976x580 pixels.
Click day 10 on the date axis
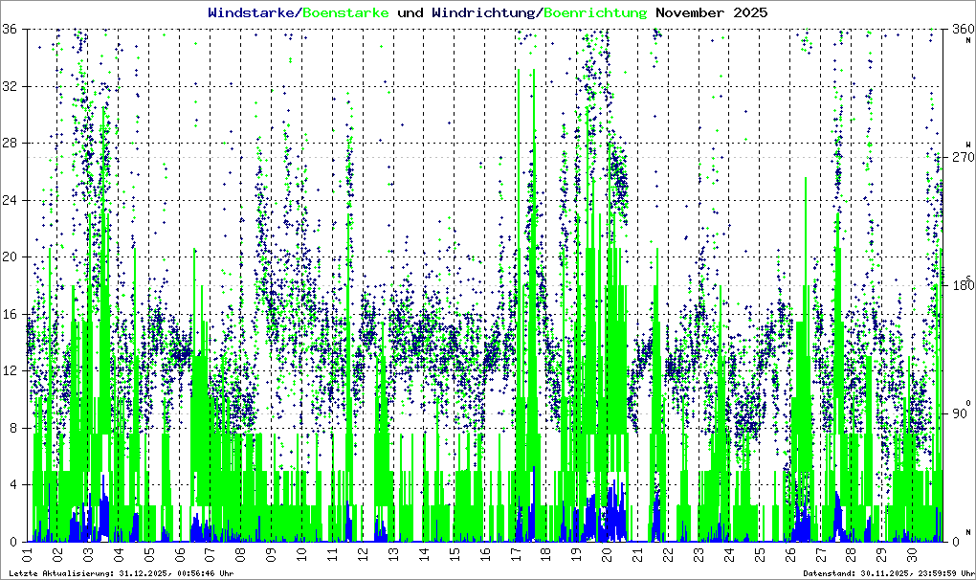301,554
